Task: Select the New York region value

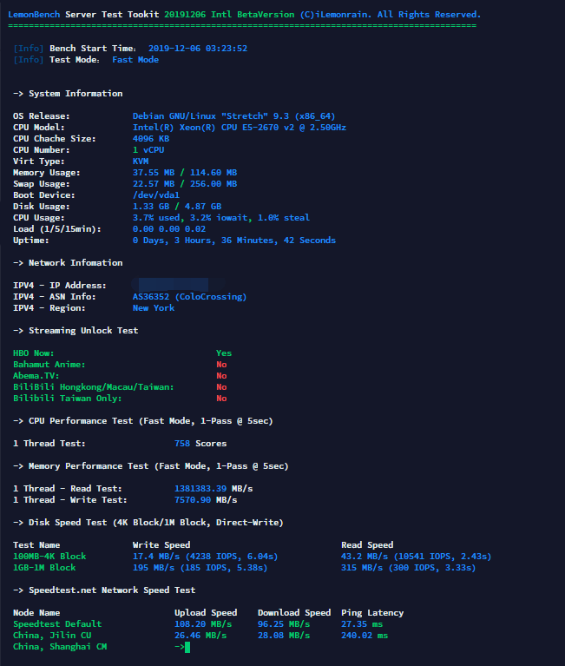Action: pyautogui.click(x=153, y=308)
